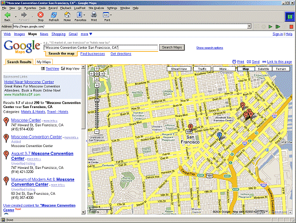Toggle the Street View overlay button
This screenshot has height=223, width=296.
(179, 69)
